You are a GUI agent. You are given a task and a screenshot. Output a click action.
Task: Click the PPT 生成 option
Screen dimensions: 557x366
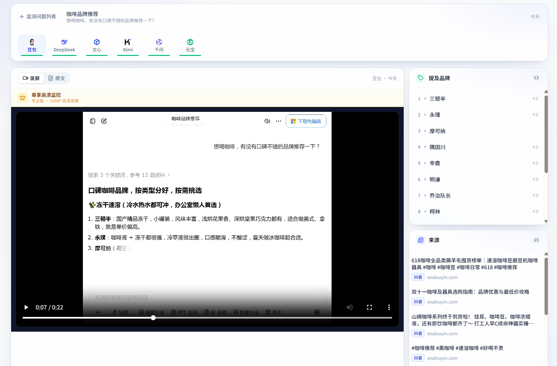pyautogui.click(x=184, y=312)
